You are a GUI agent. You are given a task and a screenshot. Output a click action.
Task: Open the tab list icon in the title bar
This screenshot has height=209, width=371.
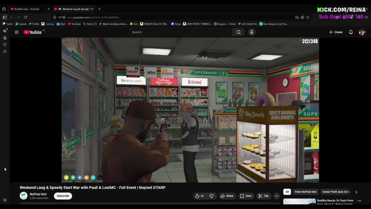click(4, 9)
